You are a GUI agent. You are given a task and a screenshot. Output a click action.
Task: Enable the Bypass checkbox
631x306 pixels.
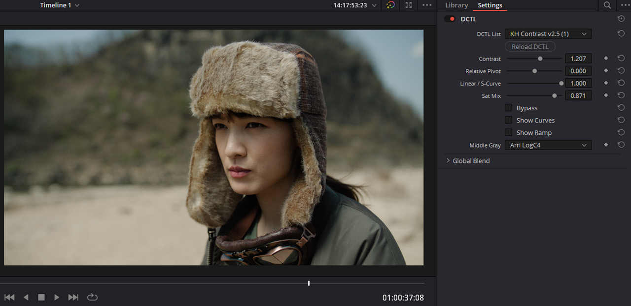508,108
